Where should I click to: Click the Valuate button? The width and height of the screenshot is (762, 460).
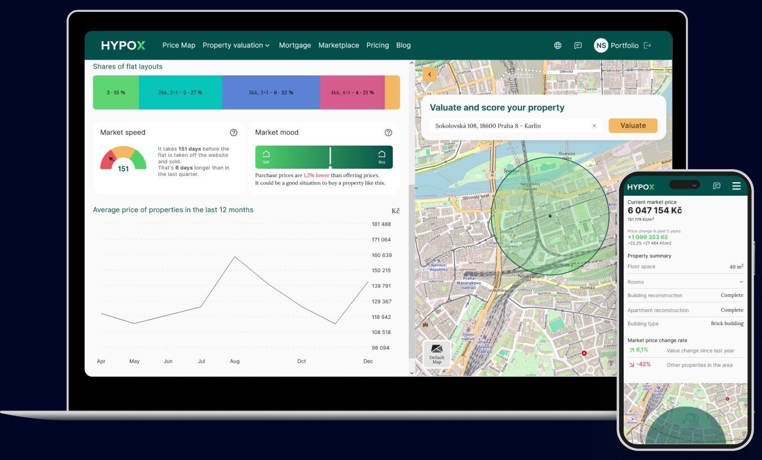633,126
